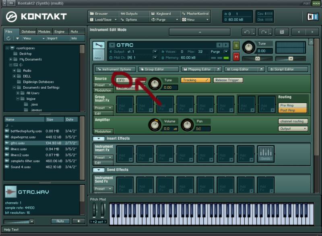Screen dimensions: 322x236
Task: Switch to the Database tab
Action: (x=28, y=32)
